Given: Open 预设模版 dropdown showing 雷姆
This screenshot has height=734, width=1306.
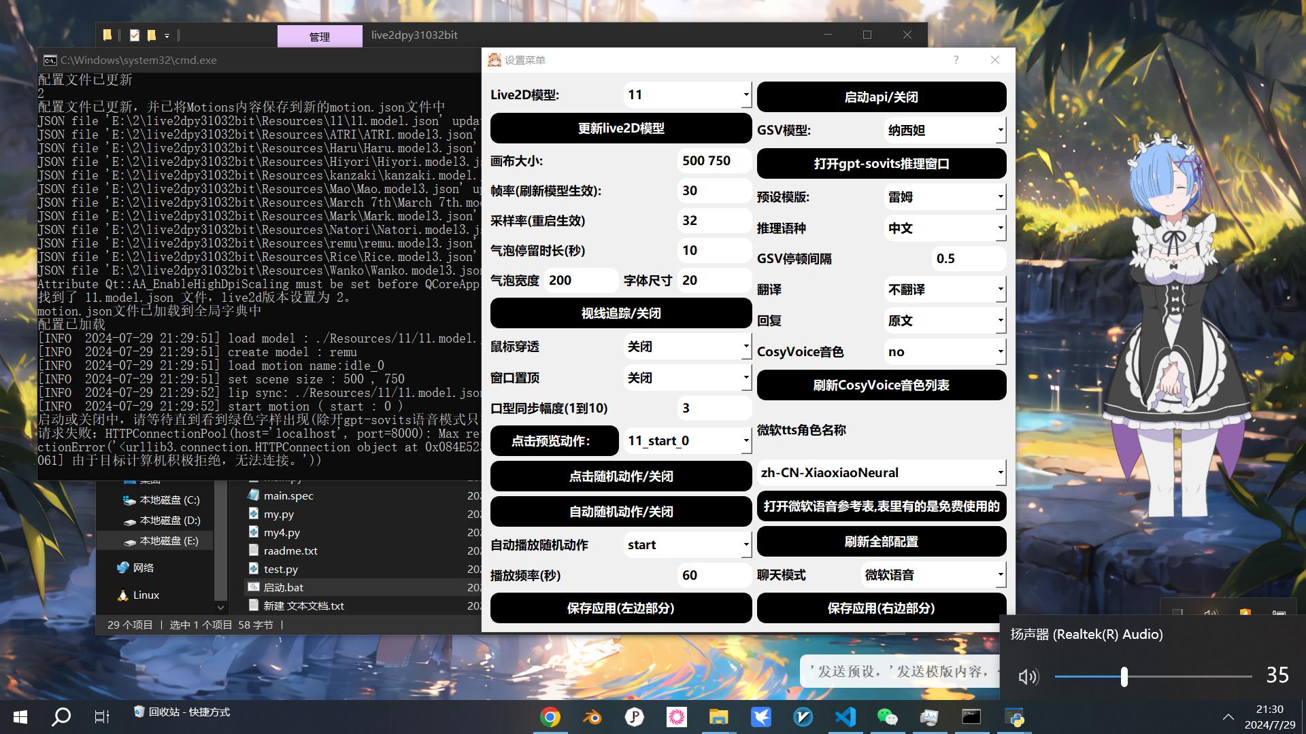Looking at the screenshot, I should click(x=945, y=197).
